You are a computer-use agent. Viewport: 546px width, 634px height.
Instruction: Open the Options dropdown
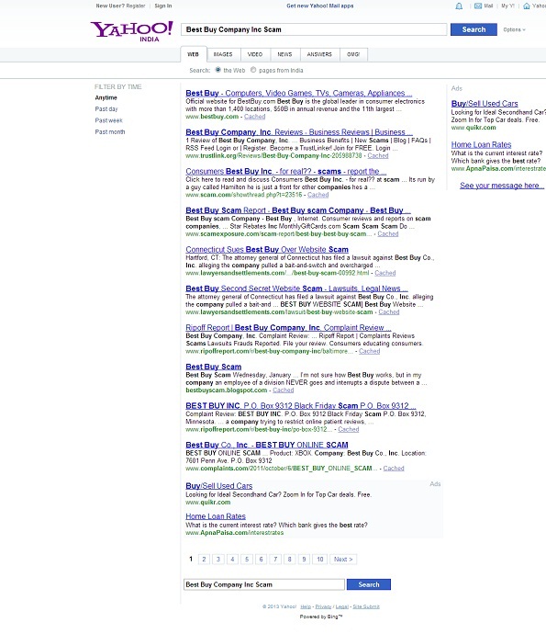514,29
